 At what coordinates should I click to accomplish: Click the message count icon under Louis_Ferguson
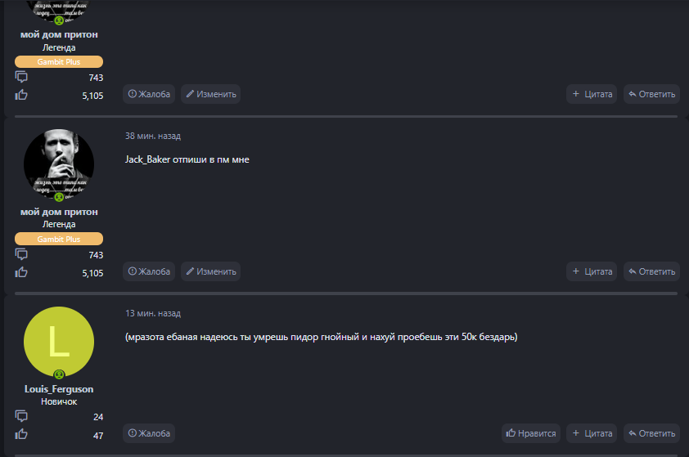click(x=21, y=416)
